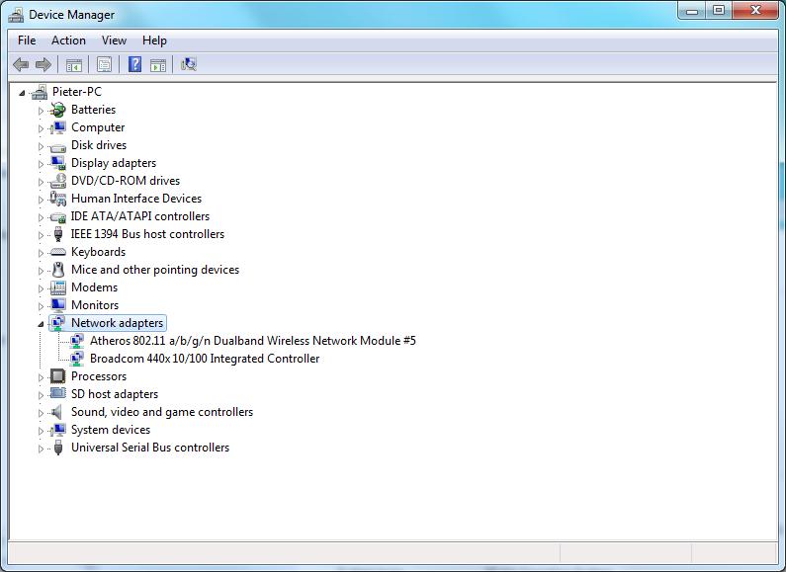Select the Mice and other pointing devices label

click(x=155, y=270)
